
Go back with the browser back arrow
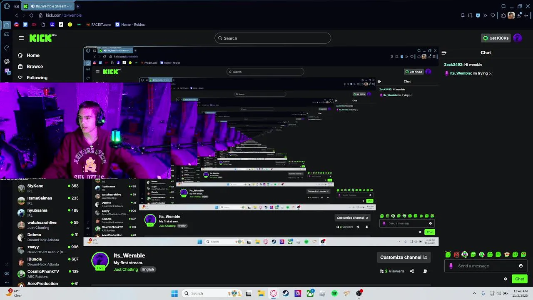tap(17, 15)
